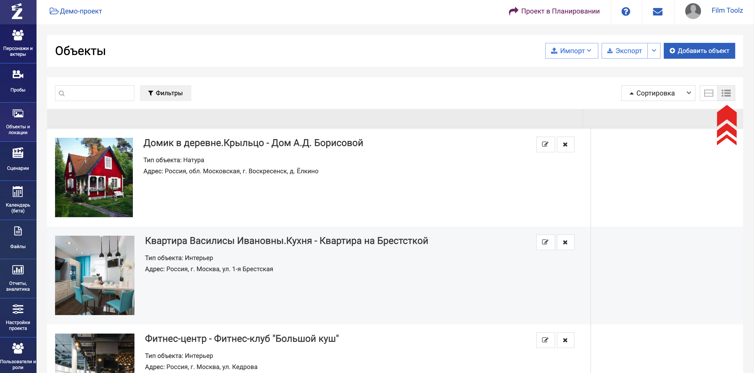The height and width of the screenshot is (373, 754).
Task: Open messages envelope icon
Action: [x=657, y=11]
